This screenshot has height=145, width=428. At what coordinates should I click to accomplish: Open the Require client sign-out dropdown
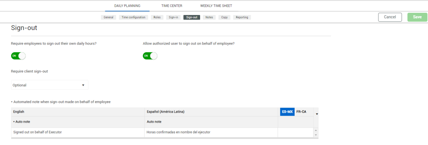coord(50,85)
